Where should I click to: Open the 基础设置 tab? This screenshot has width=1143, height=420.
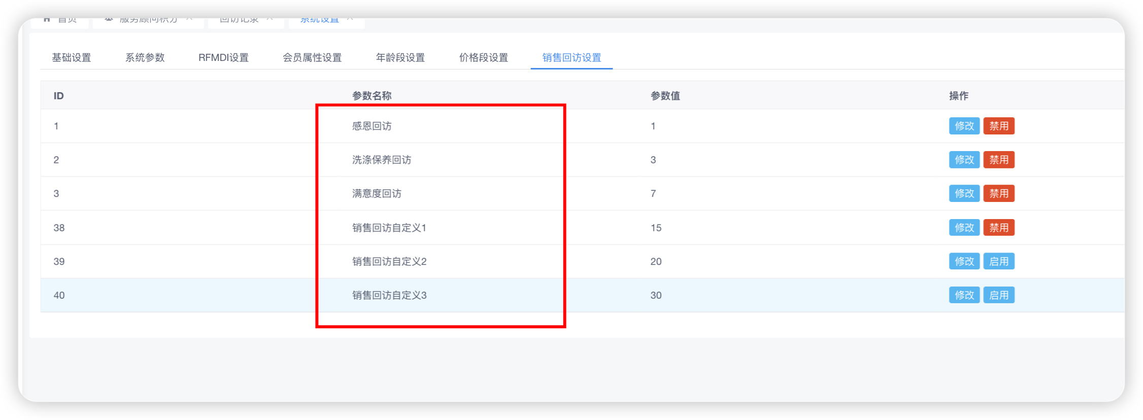72,58
